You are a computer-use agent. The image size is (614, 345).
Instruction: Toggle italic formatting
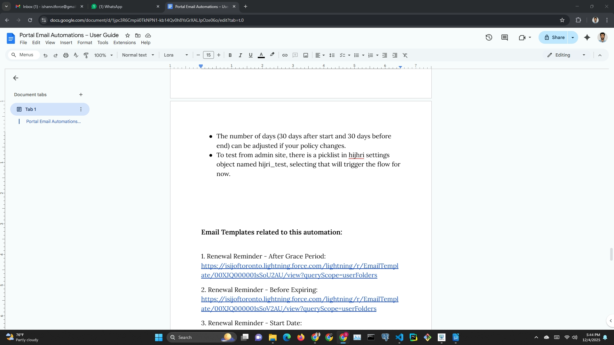point(240,55)
